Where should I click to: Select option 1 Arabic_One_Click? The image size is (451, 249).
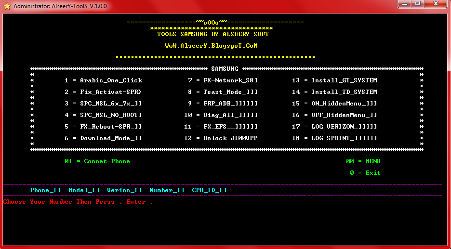point(103,80)
